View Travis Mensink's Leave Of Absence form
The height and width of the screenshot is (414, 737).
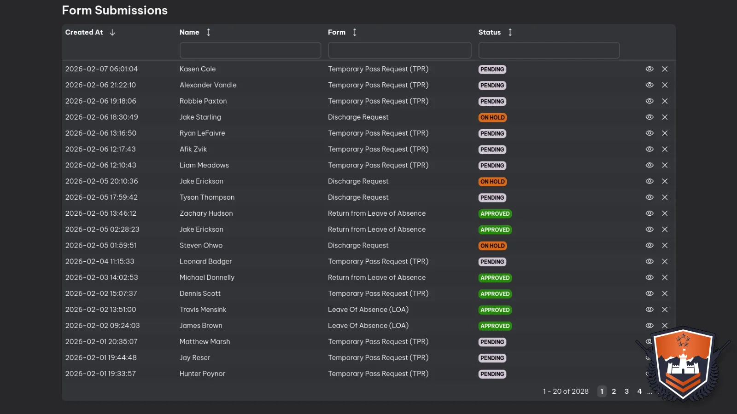pos(649,310)
